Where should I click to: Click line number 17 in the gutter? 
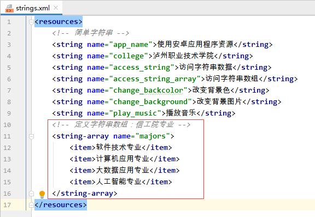7,205
